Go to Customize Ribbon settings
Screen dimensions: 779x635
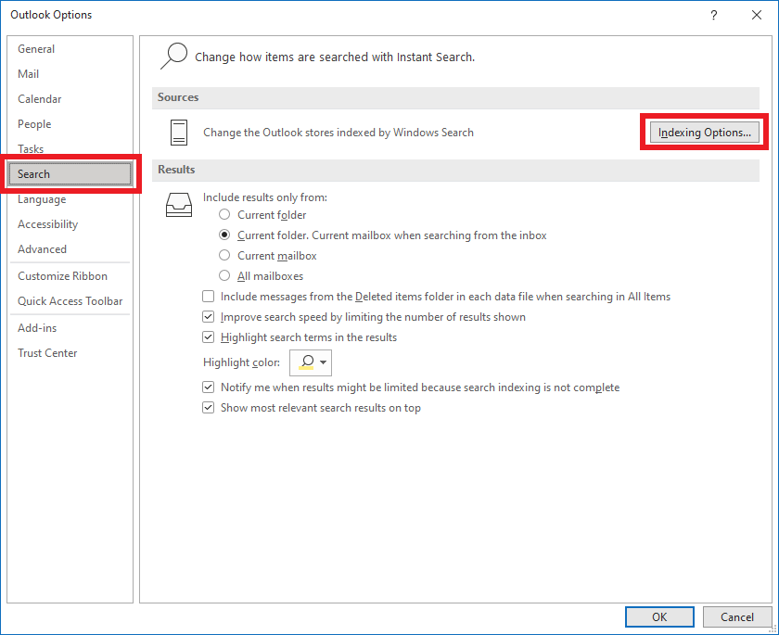coord(70,276)
